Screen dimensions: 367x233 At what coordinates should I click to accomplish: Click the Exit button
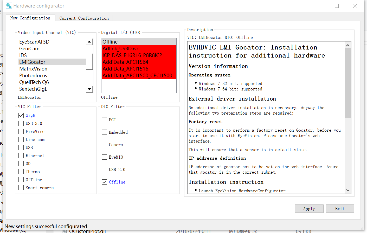coord(340,209)
